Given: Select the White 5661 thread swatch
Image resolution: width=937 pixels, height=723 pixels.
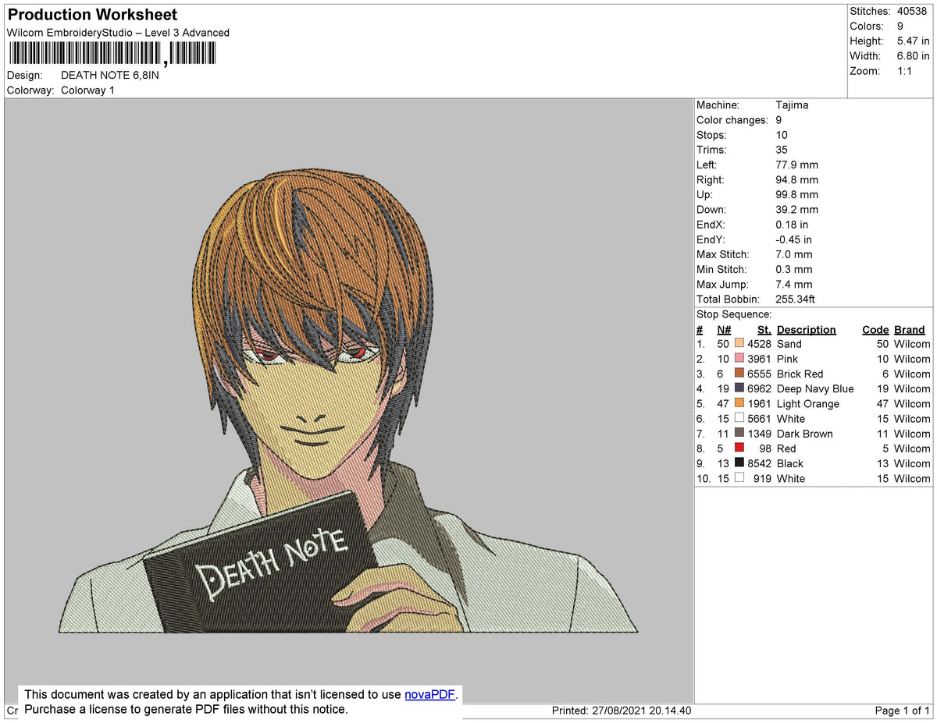Looking at the screenshot, I should click(739, 419).
